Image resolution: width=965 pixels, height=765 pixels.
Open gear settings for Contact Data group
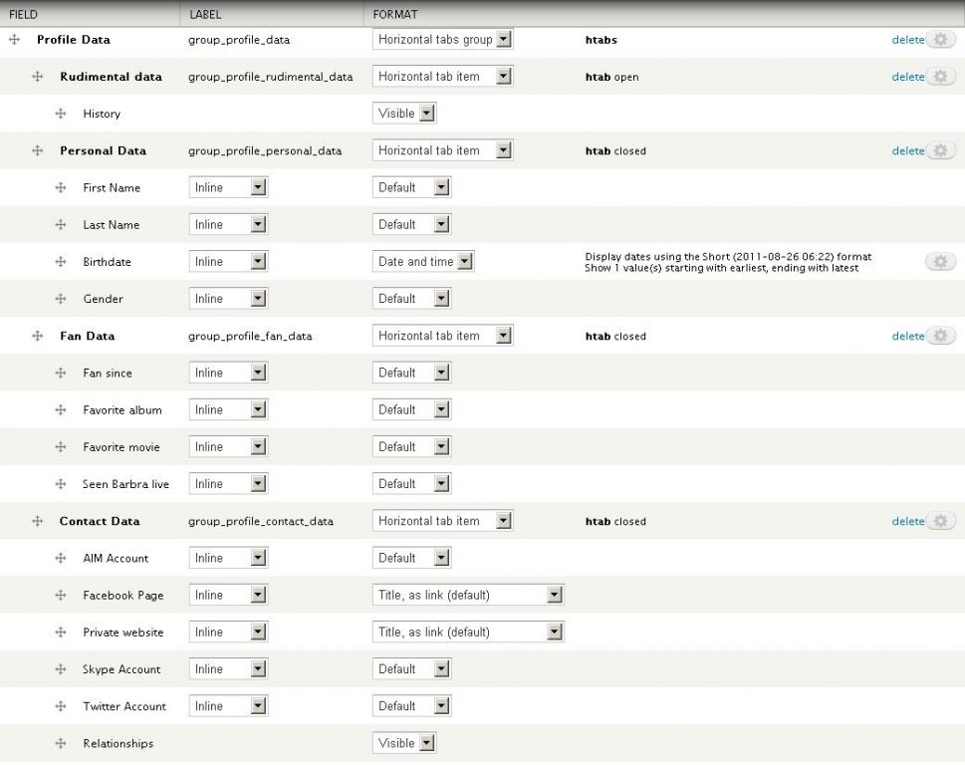[940, 521]
